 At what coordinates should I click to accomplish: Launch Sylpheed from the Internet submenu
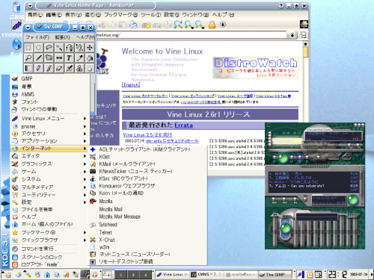(147, 225)
